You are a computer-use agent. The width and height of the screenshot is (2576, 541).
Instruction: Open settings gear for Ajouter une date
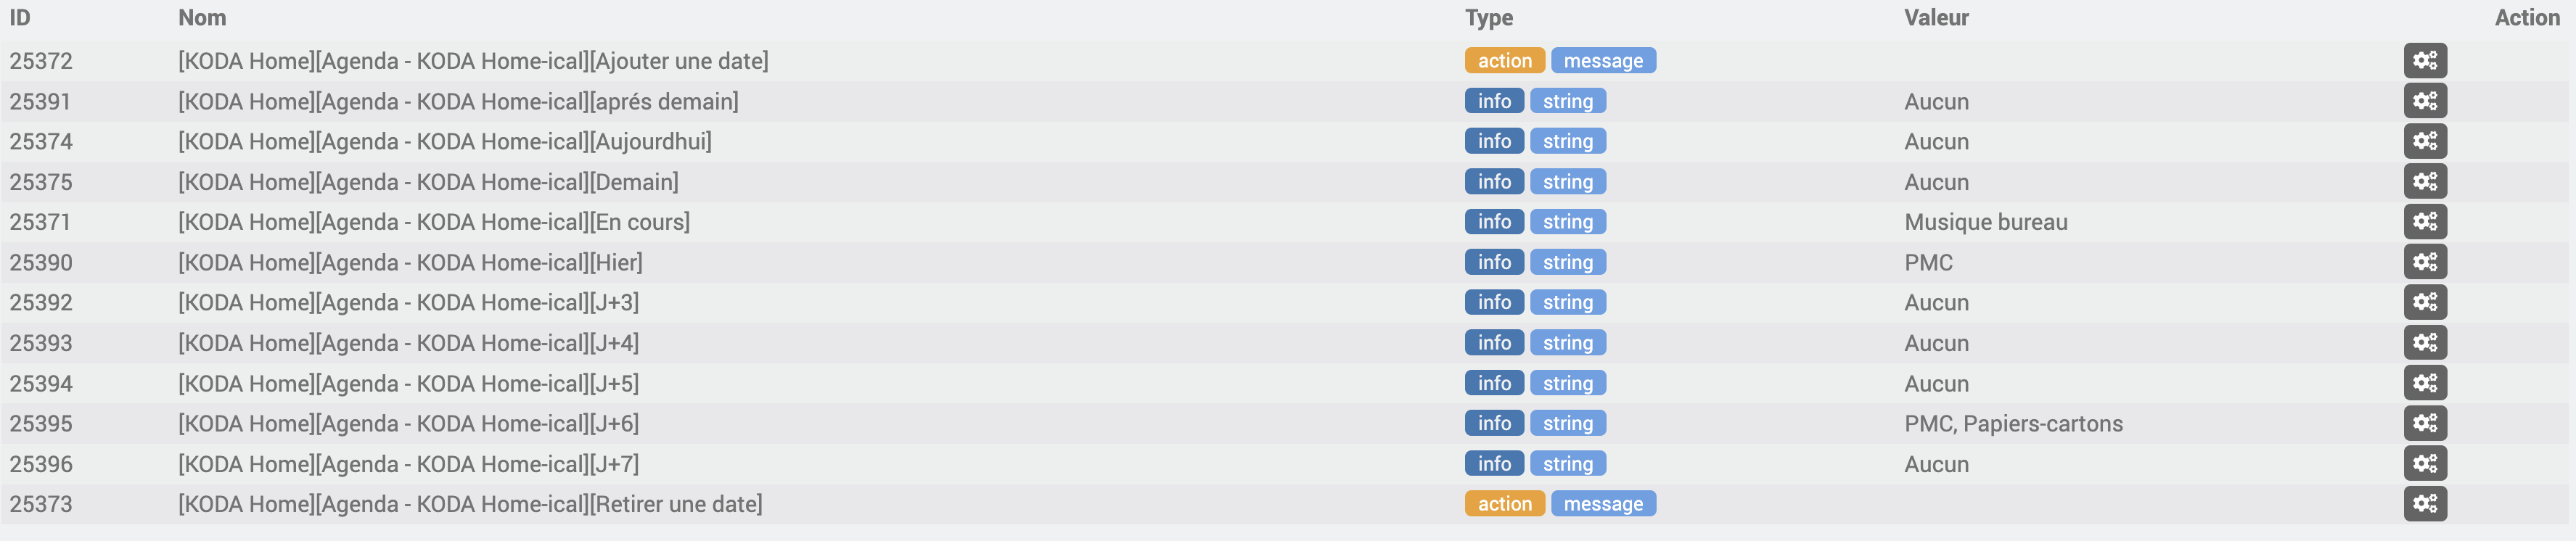(2425, 61)
